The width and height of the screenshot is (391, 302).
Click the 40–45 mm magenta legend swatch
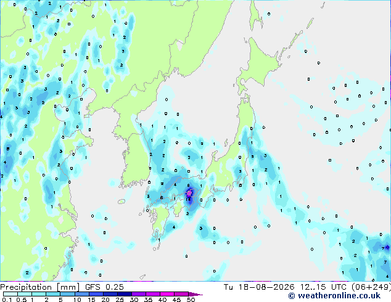coord(167,294)
